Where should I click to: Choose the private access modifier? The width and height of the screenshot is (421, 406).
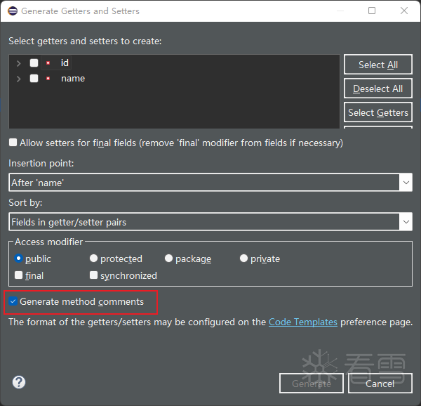pos(244,258)
